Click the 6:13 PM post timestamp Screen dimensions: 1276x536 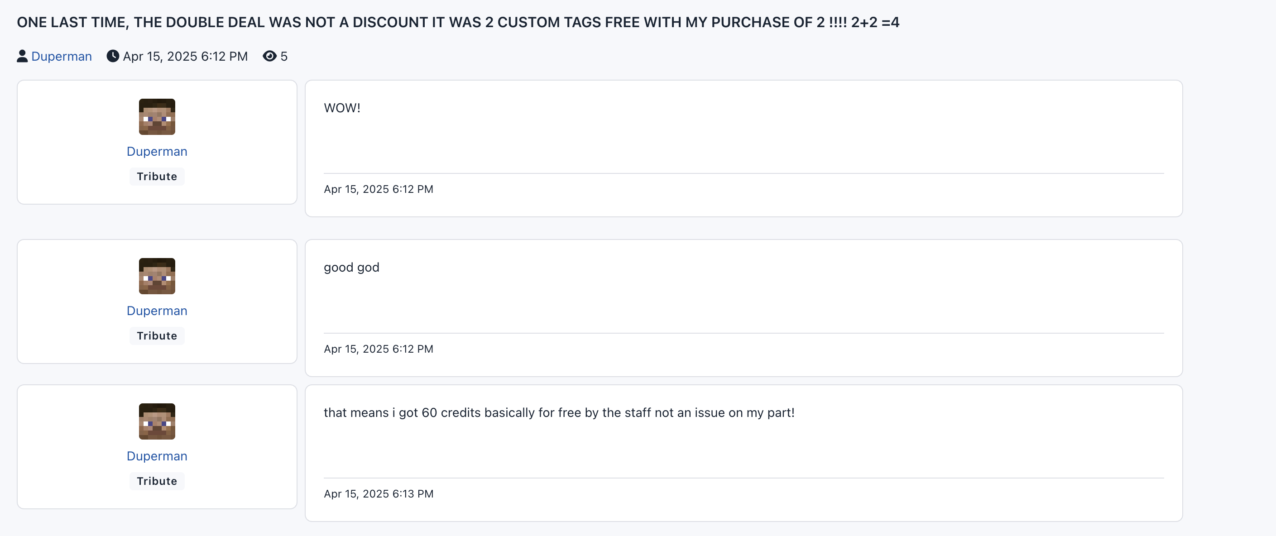tap(379, 494)
